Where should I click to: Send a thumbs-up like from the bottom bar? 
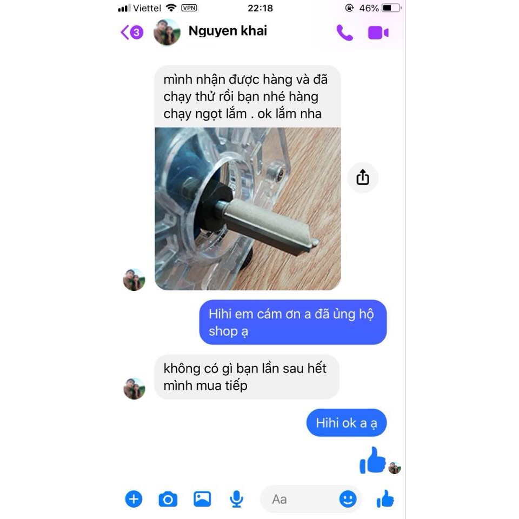[x=385, y=499]
